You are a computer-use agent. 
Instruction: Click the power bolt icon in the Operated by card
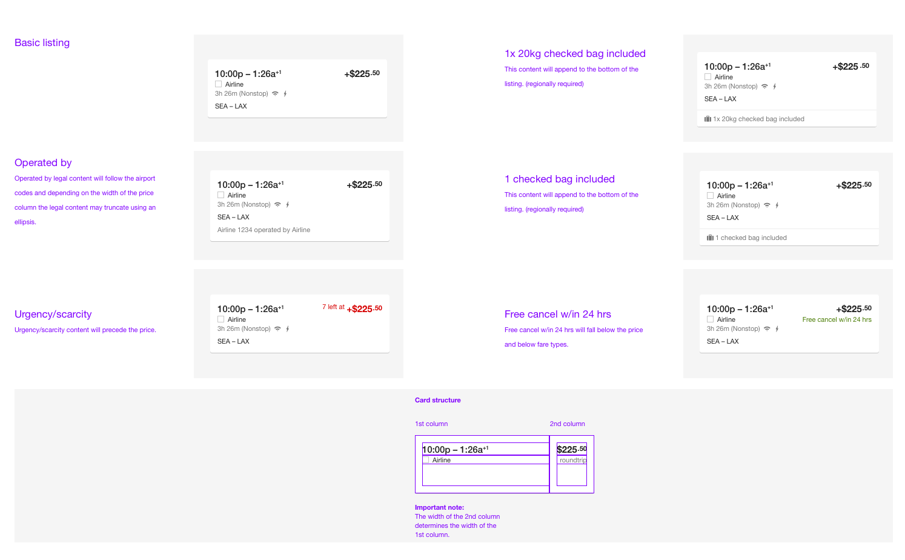click(287, 204)
